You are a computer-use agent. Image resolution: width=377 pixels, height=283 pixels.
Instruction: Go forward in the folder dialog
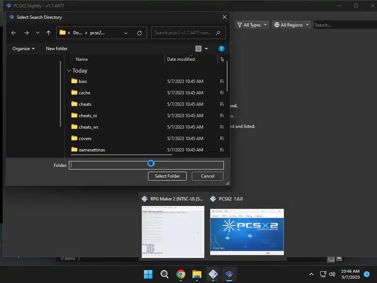pyautogui.click(x=27, y=33)
